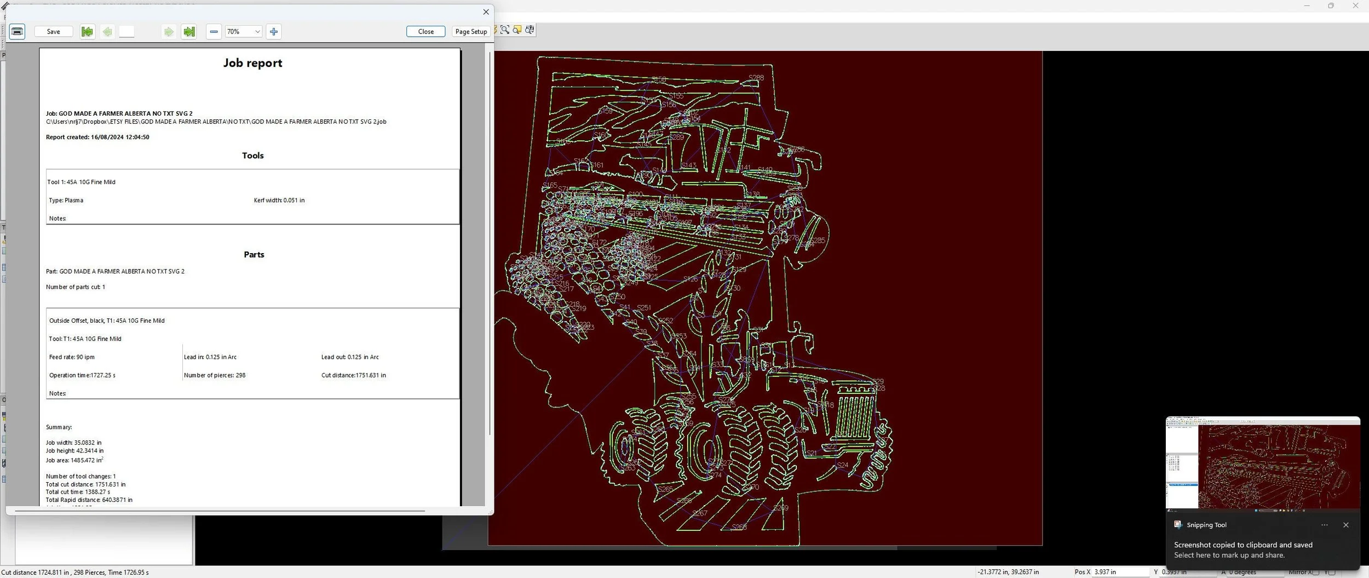Viewport: 1369px width, 578px height.
Task: Click the rightmost zoom icon in the main toolbar
Action: point(530,30)
